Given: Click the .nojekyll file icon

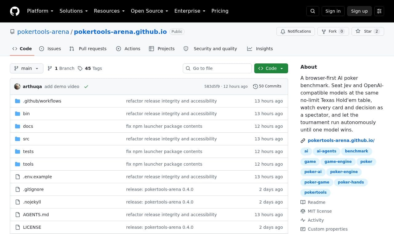Looking at the screenshot, I should (x=18, y=202).
